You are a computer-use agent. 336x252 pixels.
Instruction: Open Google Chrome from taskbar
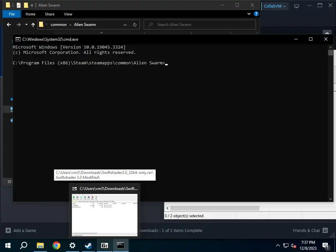click(56, 245)
